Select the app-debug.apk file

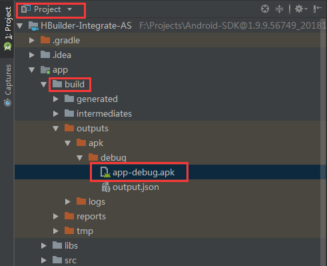pos(143,172)
